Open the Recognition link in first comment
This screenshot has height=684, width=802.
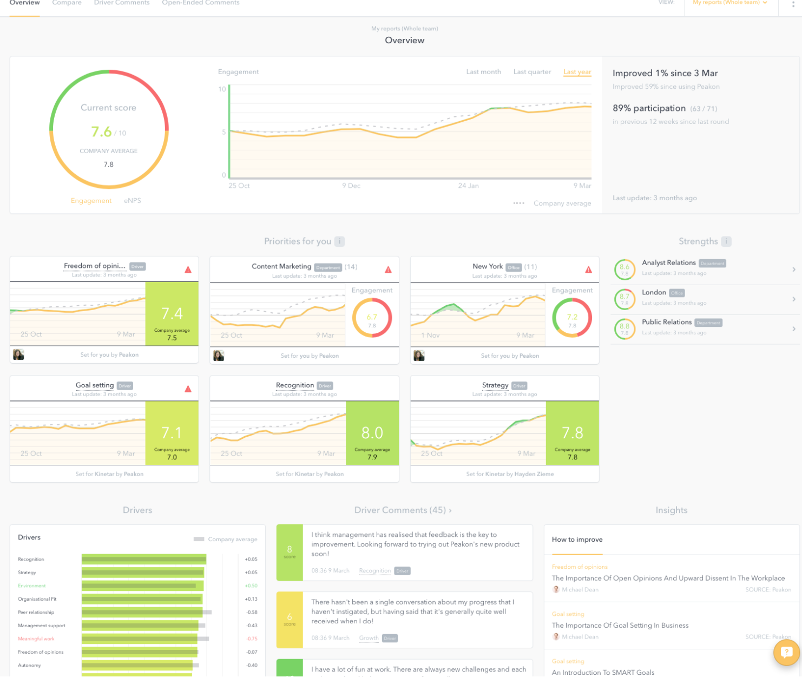[x=374, y=571]
